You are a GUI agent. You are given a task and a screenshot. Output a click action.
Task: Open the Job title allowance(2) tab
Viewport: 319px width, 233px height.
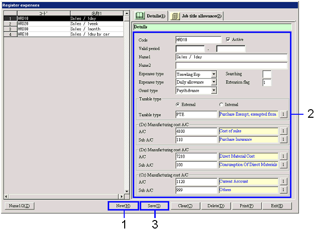click(196, 16)
